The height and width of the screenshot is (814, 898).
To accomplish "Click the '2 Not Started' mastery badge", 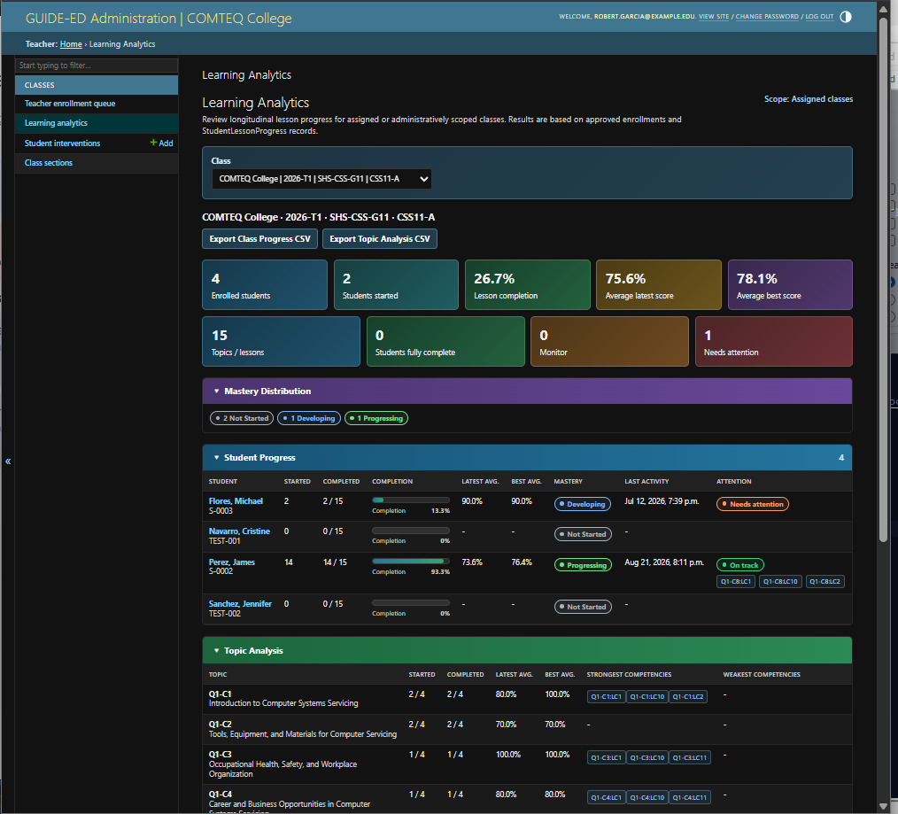I will pos(242,419).
